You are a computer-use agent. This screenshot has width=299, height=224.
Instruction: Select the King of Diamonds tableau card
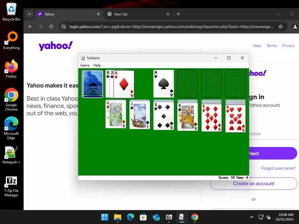coord(116,114)
